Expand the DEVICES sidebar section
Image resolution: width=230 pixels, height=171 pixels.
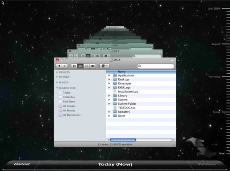coord(57,72)
